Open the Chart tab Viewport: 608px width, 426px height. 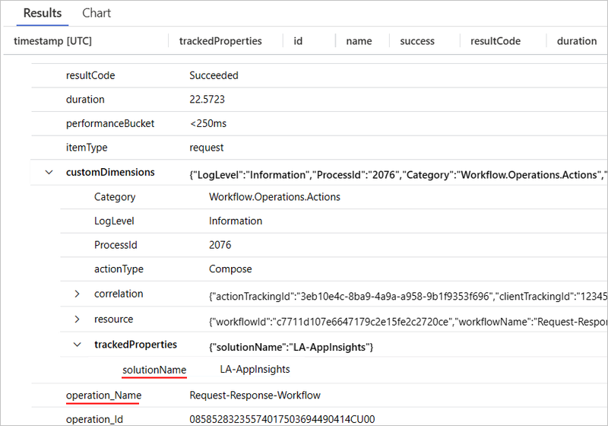pos(97,13)
